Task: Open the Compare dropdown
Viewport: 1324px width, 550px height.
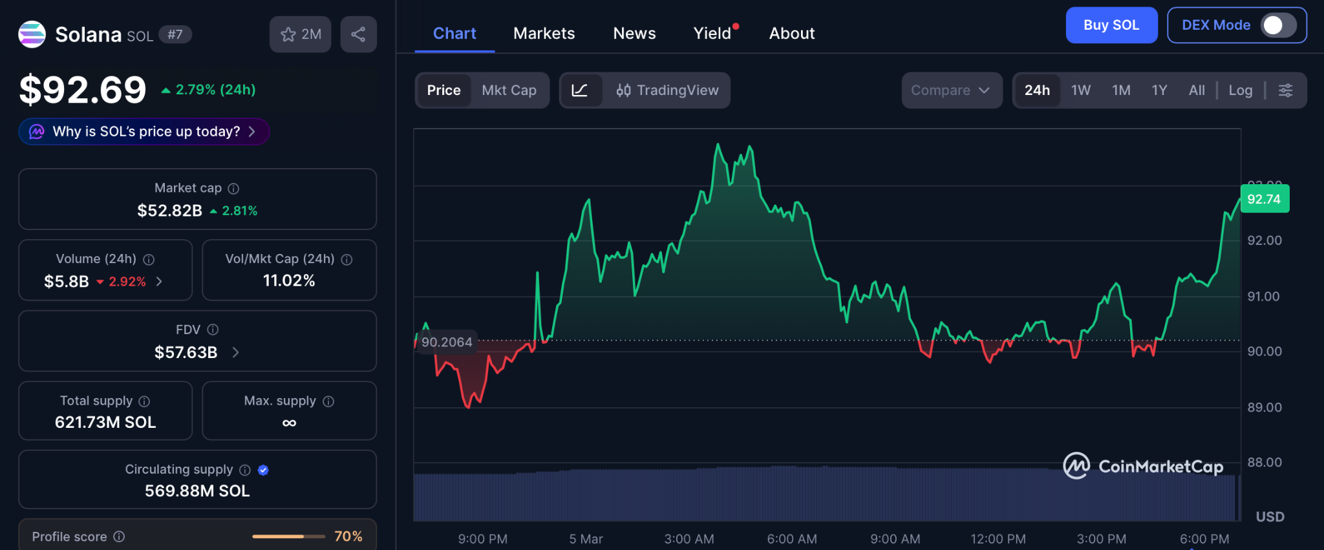Action: coord(950,90)
